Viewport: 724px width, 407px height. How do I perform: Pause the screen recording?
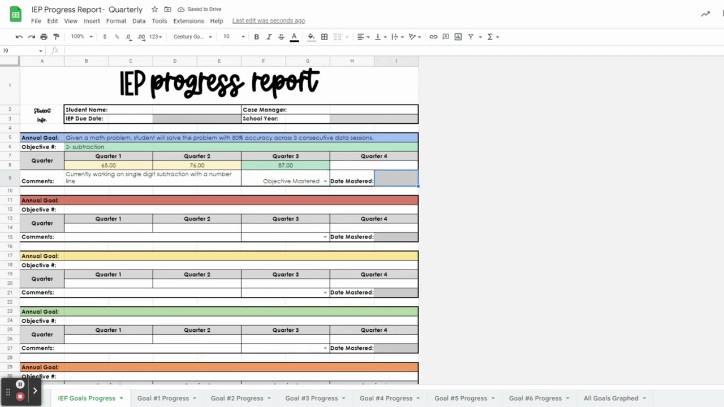pyautogui.click(x=20, y=384)
